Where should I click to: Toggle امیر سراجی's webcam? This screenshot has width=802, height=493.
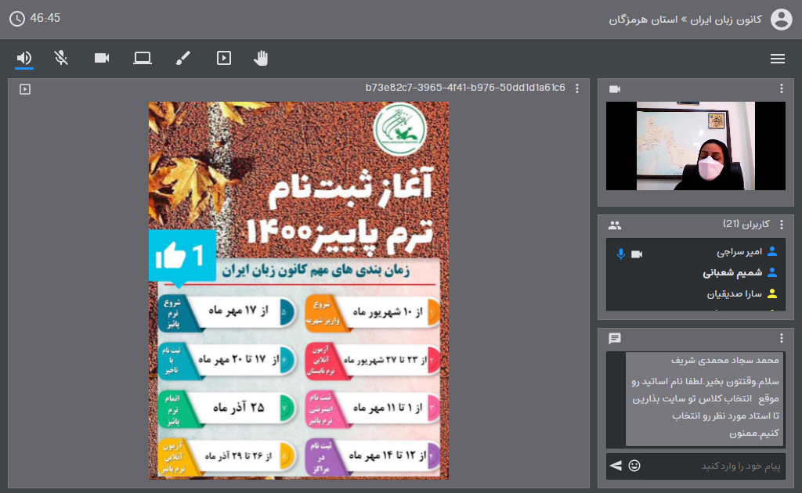pos(636,253)
